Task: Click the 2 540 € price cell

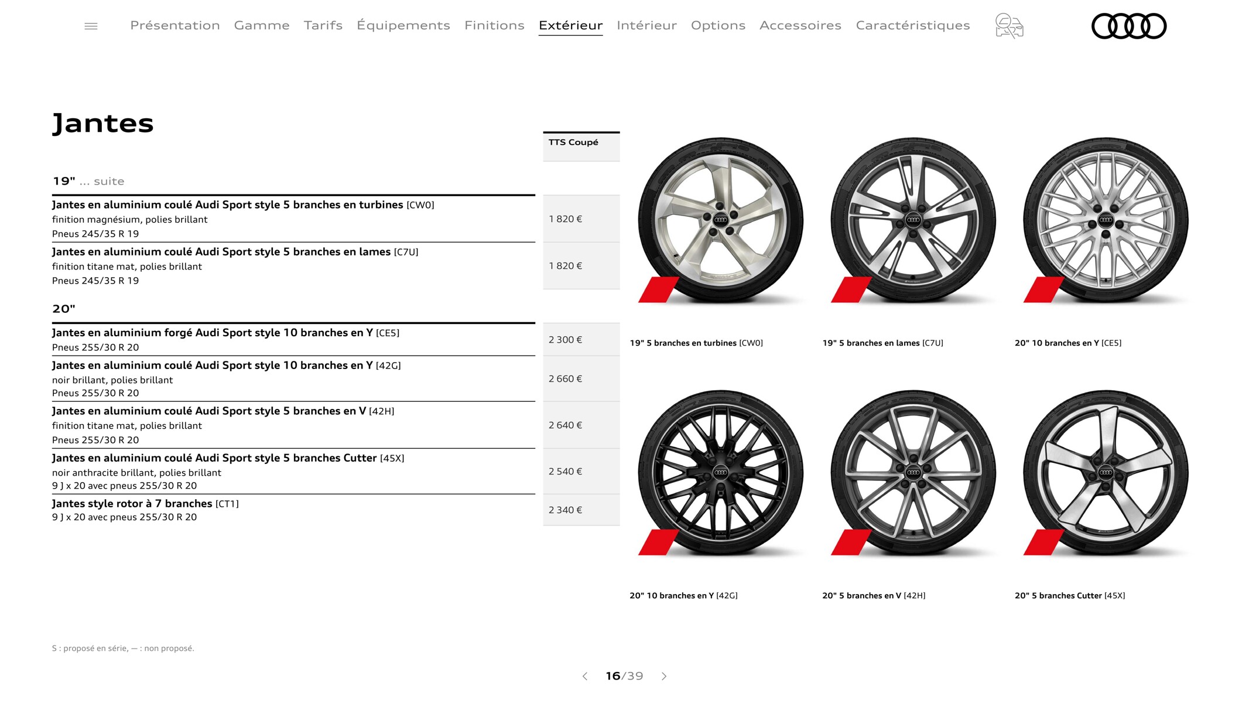Action: tap(581, 471)
